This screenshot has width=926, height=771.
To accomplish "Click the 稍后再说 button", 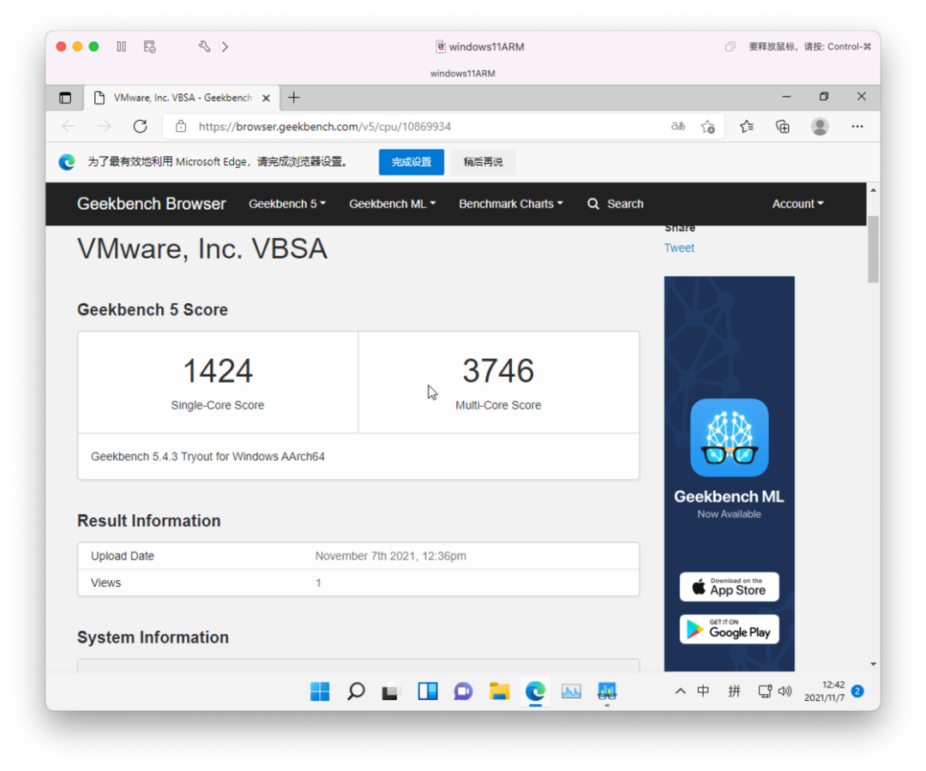I will [x=483, y=162].
